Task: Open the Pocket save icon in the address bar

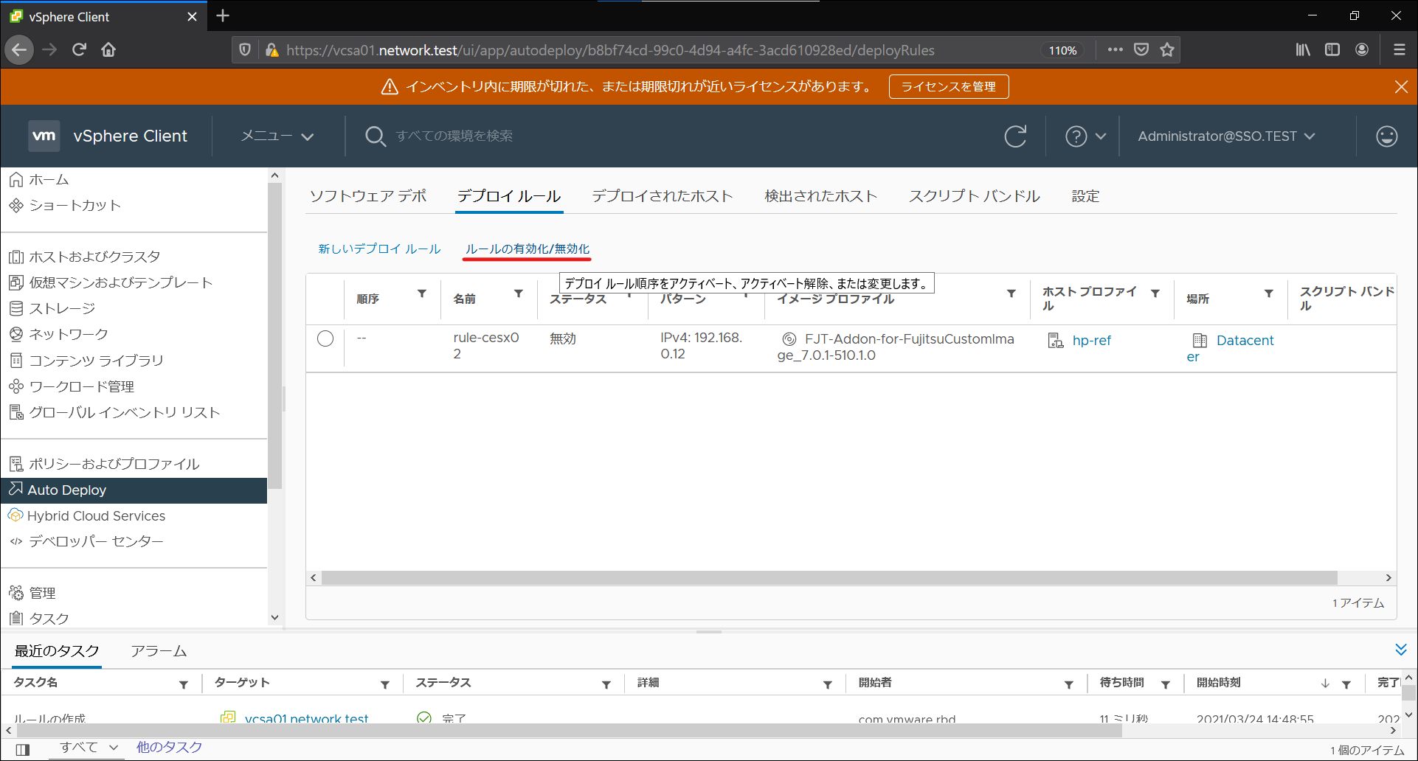Action: pos(1141,50)
